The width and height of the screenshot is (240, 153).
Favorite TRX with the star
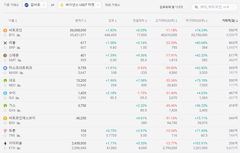click(x=5, y=135)
